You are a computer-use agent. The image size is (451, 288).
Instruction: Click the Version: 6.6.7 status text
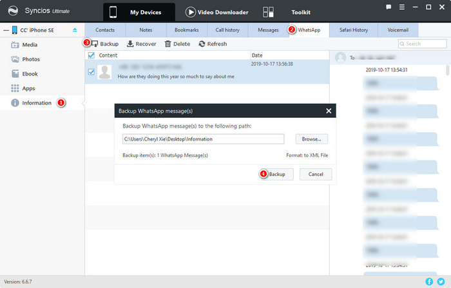(18, 282)
